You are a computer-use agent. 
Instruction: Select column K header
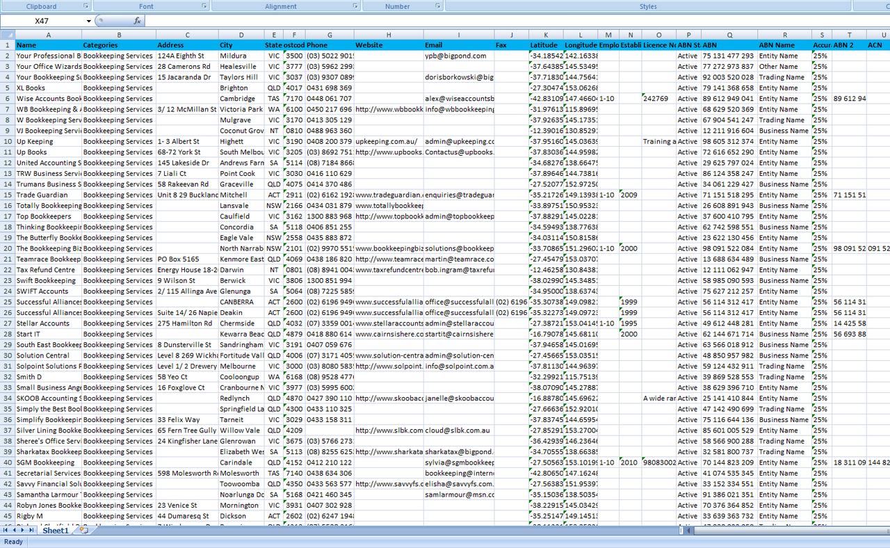(546, 35)
